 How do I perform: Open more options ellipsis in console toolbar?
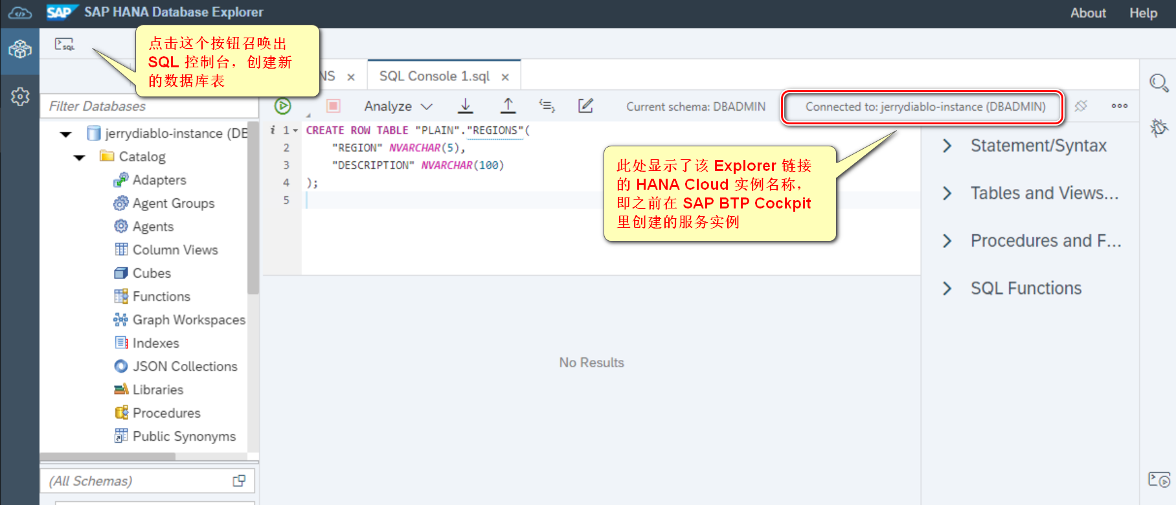click(1120, 106)
